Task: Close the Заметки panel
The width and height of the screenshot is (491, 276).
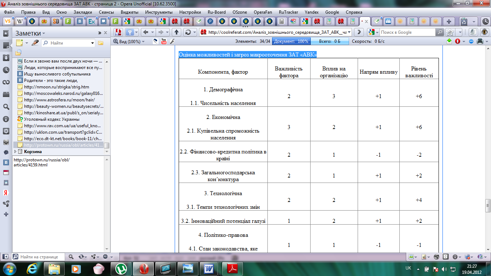Action: coord(106,33)
